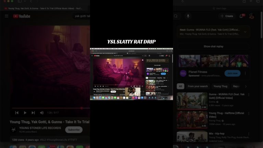
Task: Open the account avatar menu
Action: point(251,16)
